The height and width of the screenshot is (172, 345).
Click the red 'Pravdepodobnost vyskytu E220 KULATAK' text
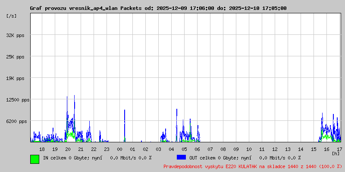[x=210, y=166]
